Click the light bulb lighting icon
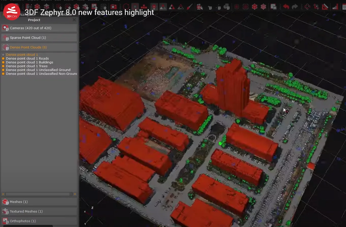 point(154,7)
